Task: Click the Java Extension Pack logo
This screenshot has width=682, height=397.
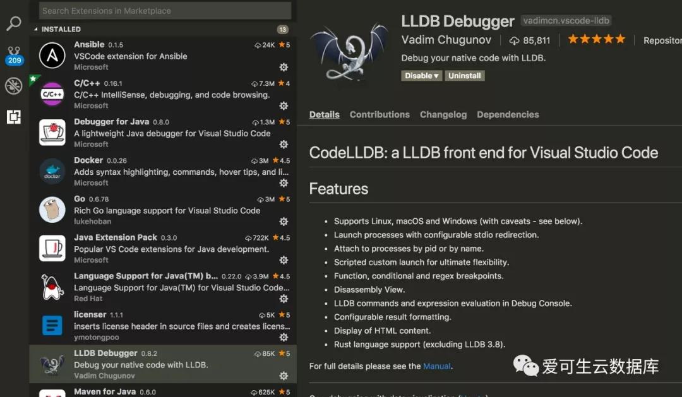Action: 52,248
